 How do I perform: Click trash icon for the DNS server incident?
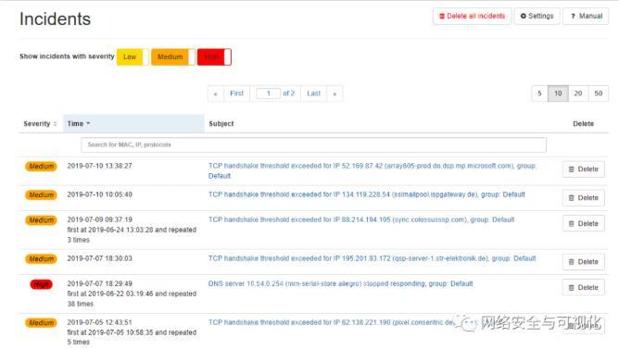(x=571, y=288)
